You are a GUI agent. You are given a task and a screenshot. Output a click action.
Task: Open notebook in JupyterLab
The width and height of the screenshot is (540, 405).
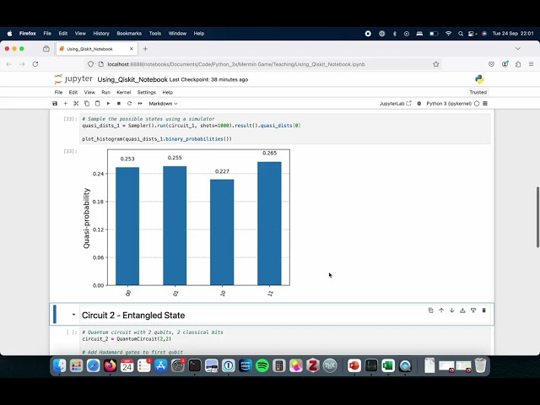(x=396, y=103)
